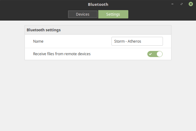This screenshot has height=131, width=196.
Task: Click the 'Storm - Atheros' text
Action: (127, 41)
